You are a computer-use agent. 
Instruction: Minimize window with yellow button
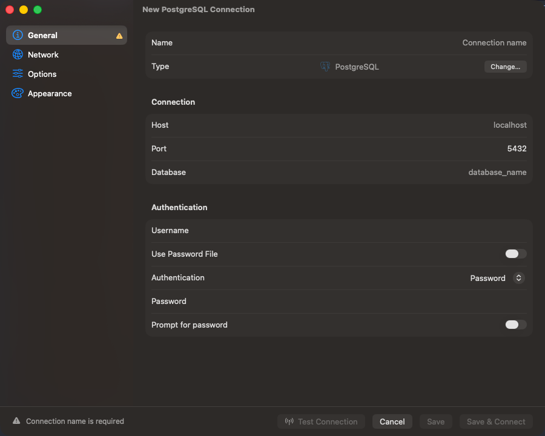[x=24, y=10]
